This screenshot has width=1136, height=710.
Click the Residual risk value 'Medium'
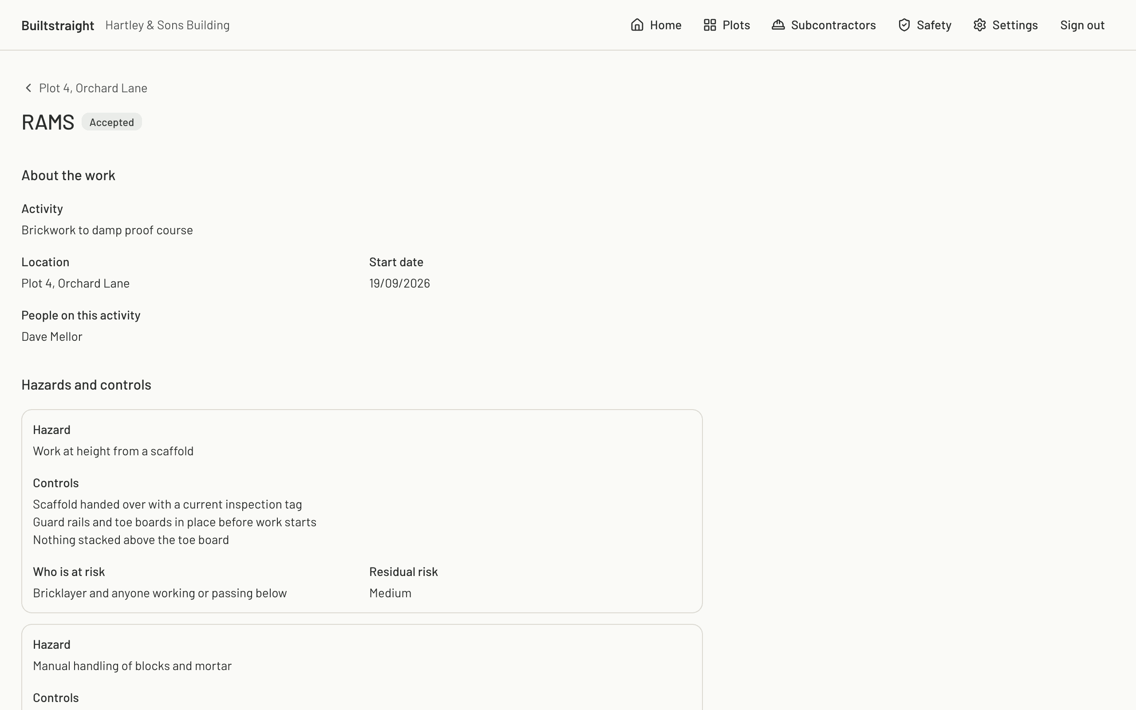[x=390, y=593]
